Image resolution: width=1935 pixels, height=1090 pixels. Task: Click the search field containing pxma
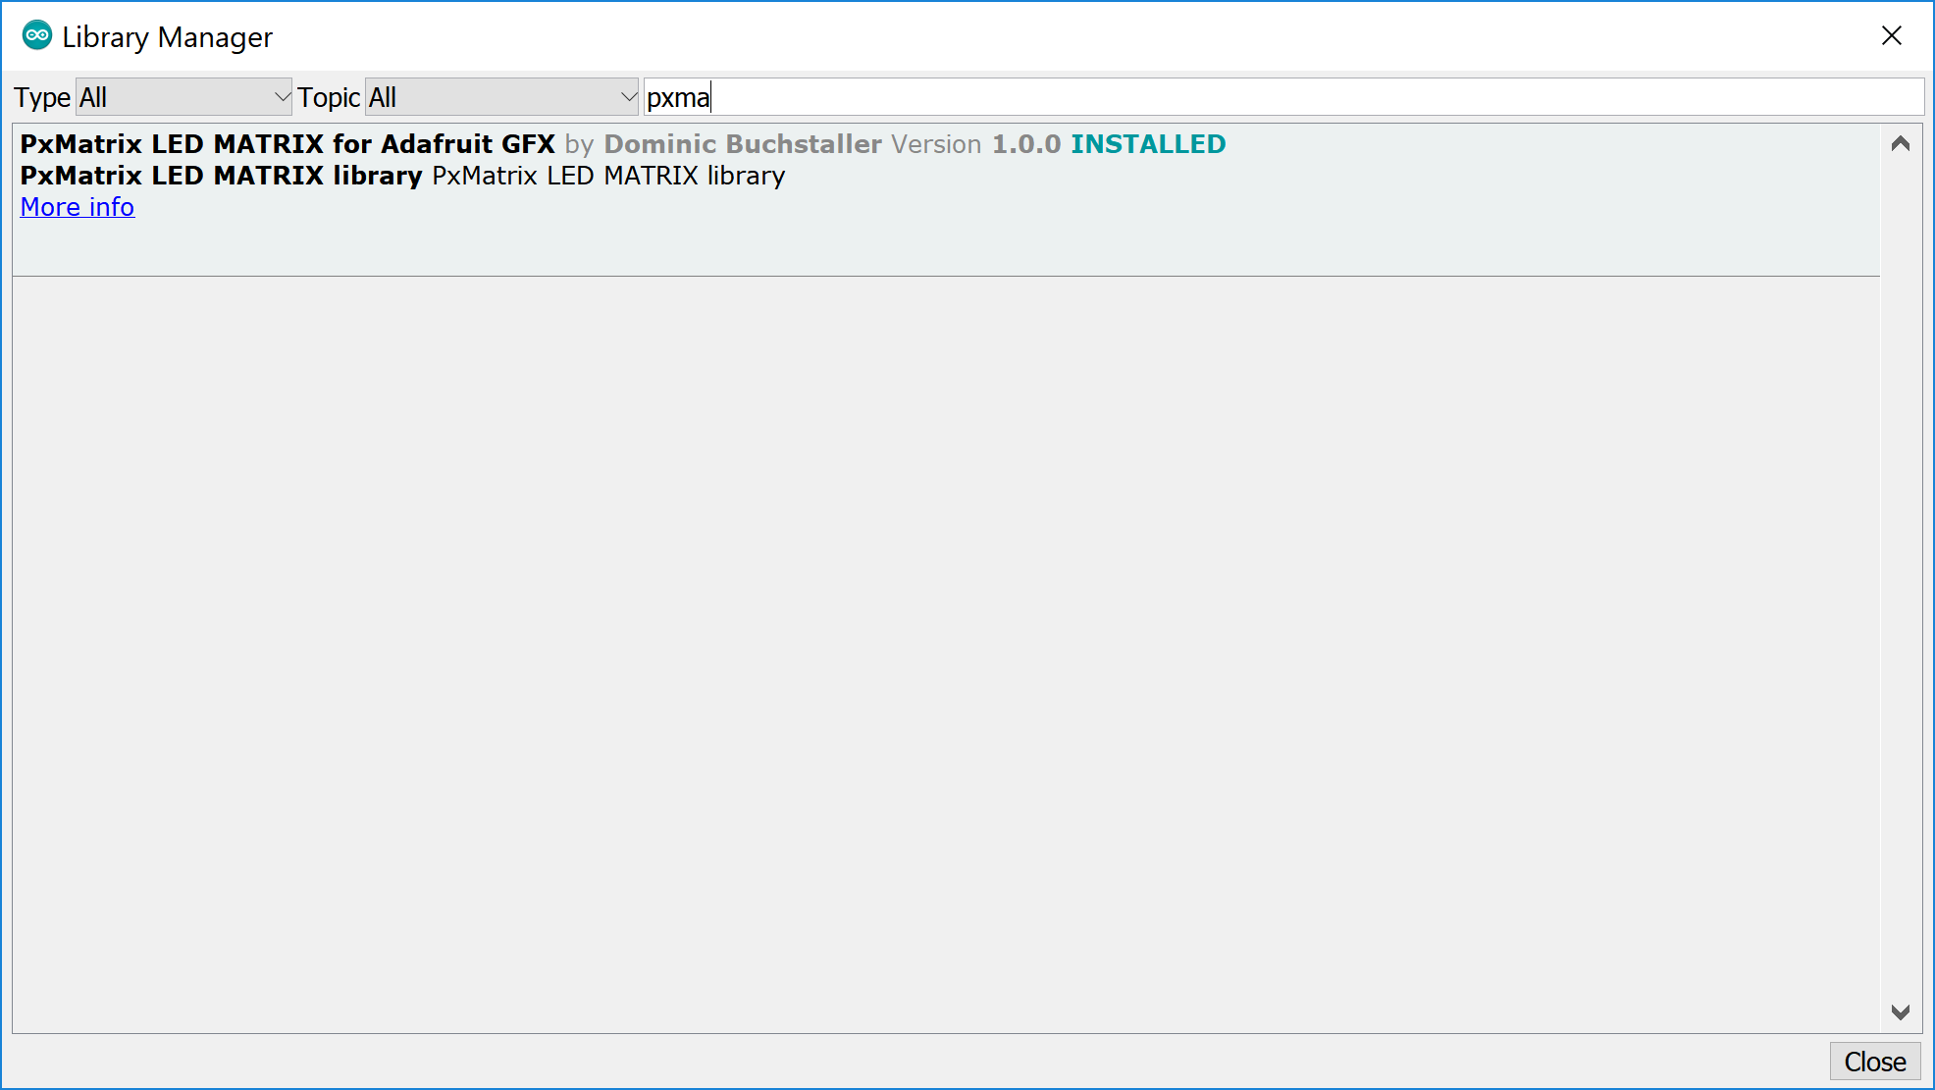click(1283, 97)
